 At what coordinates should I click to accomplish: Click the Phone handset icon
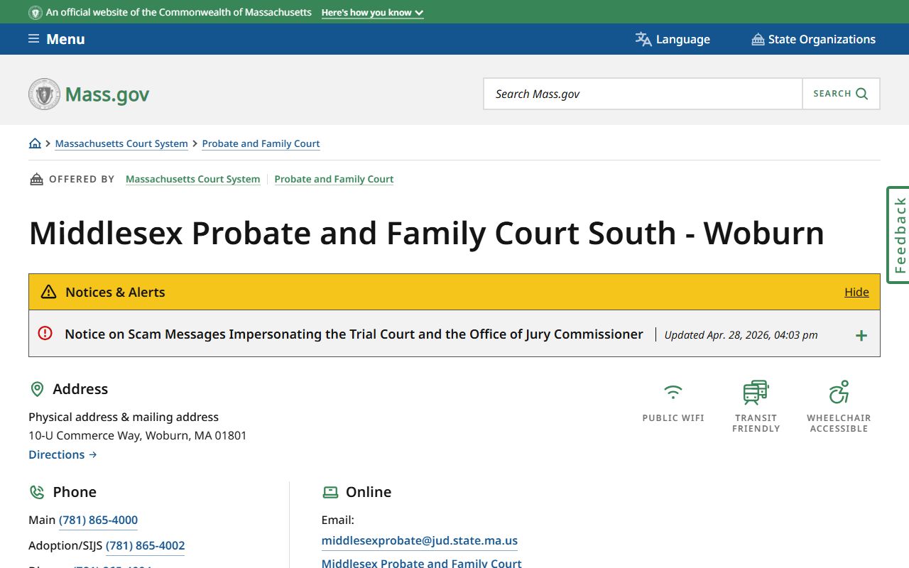click(x=37, y=492)
